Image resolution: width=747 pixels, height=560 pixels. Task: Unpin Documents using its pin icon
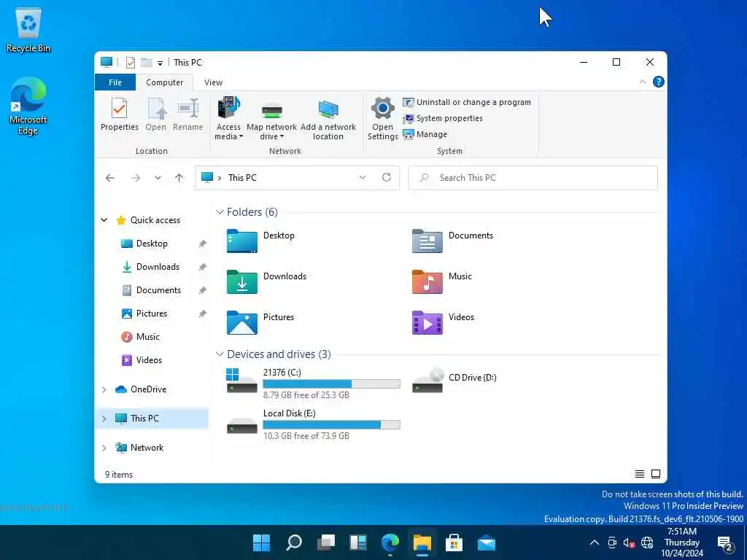(203, 290)
